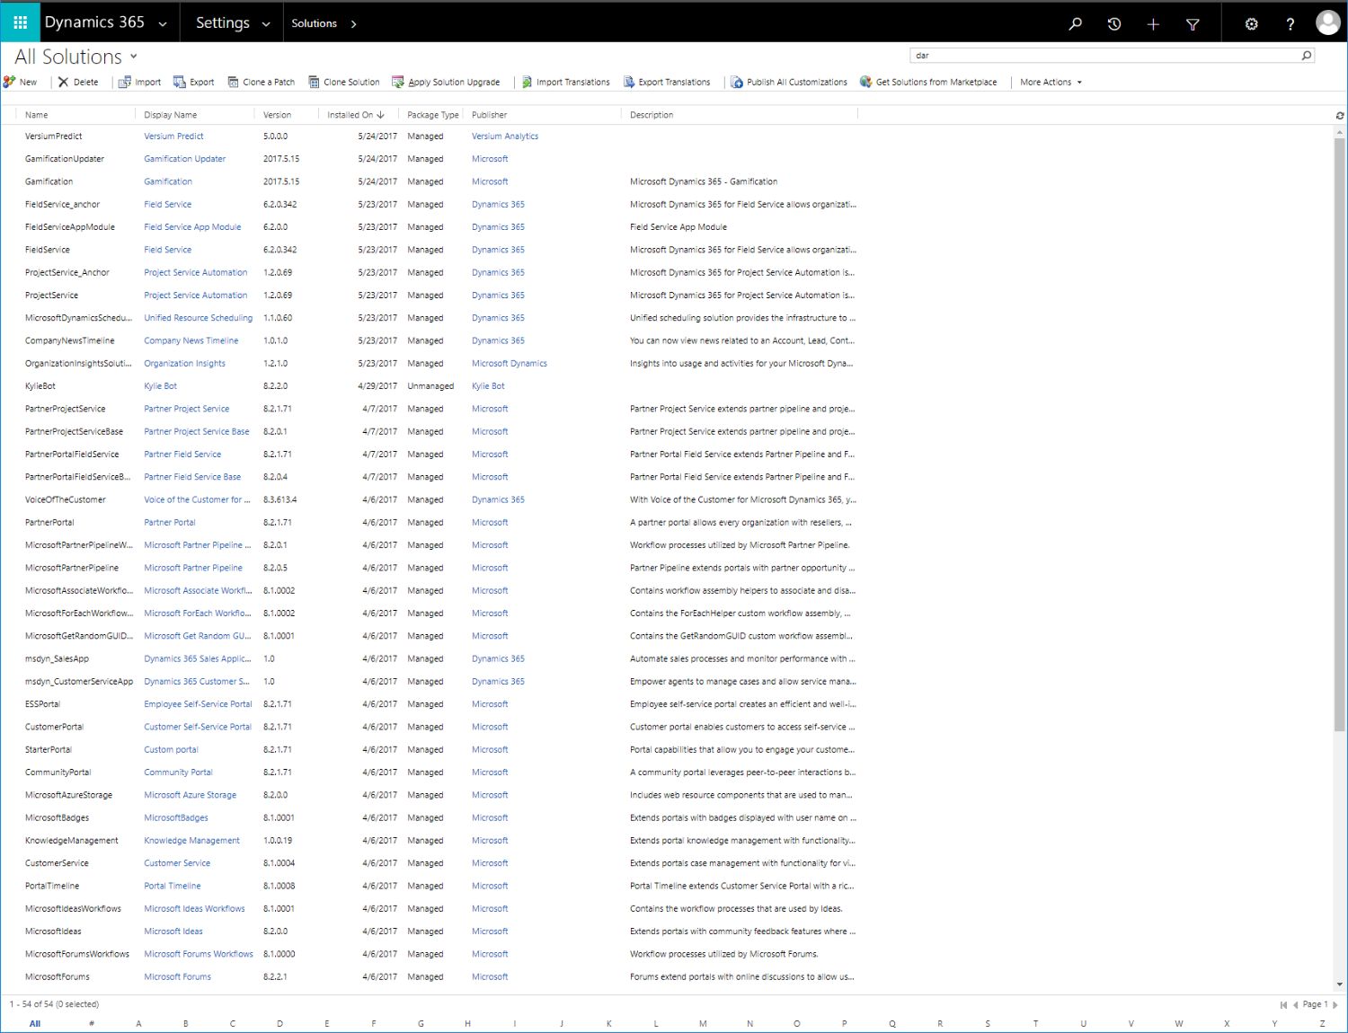Filter list by the # symbol
This screenshot has height=1033, width=1348.
coord(92,1024)
